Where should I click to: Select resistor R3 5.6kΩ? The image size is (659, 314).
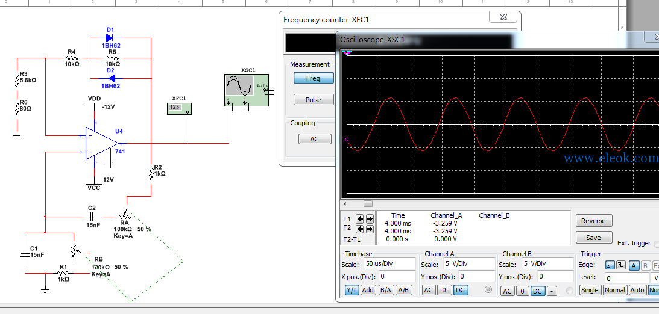pos(17,79)
